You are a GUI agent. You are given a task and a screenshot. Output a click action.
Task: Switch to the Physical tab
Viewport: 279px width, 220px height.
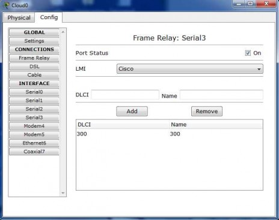19,17
